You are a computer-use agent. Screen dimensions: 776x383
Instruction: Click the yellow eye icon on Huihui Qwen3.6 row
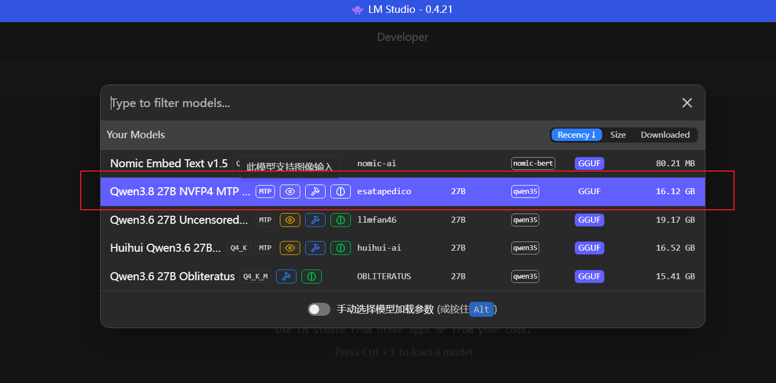(x=290, y=247)
